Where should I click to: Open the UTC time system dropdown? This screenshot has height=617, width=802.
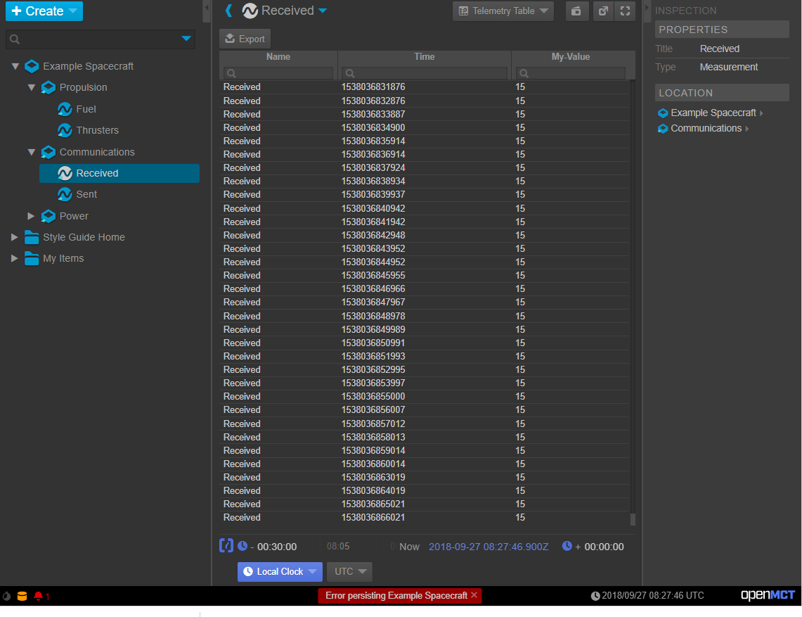tap(349, 571)
